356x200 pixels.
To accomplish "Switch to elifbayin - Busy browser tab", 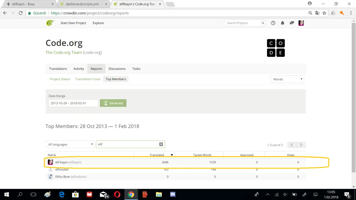I will [x=29, y=4].
